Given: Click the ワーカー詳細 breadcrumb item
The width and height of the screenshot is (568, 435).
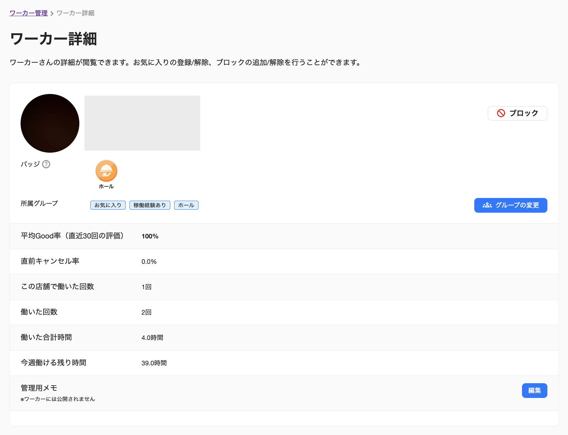Looking at the screenshot, I should [x=75, y=13].
